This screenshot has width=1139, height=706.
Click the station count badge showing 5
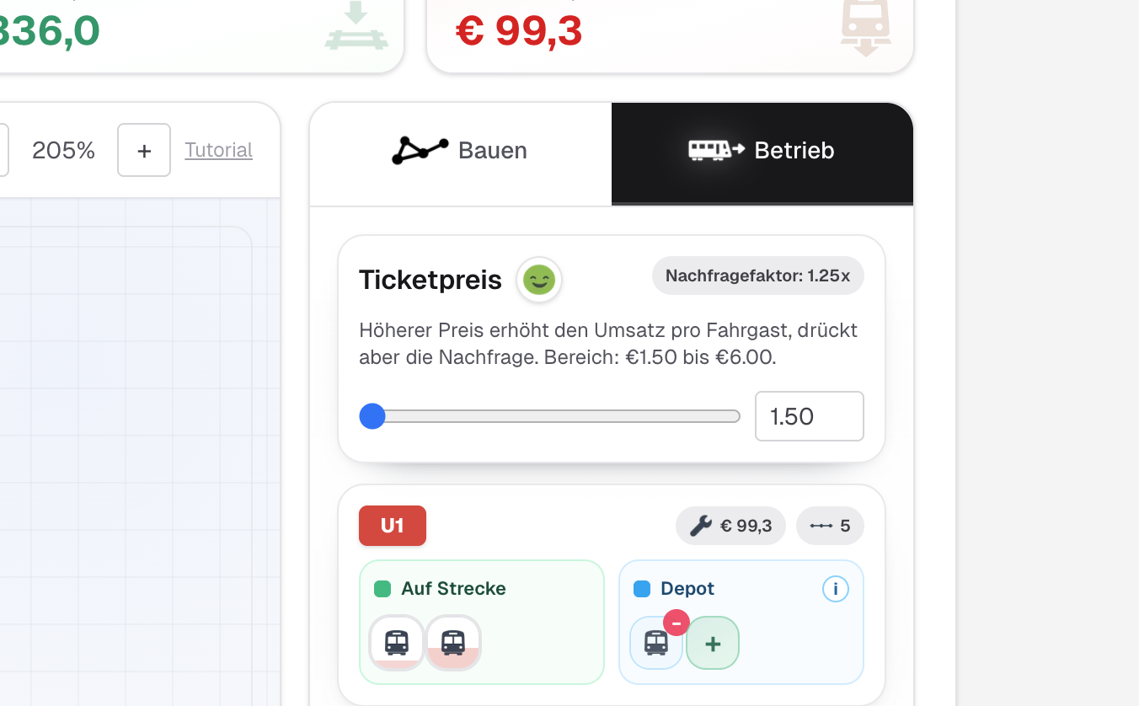pyautogui.click(x=830, y=527)
